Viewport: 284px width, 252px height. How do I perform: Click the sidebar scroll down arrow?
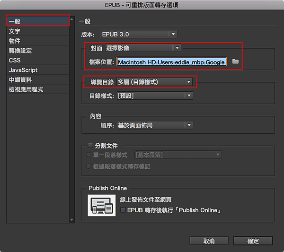[72, 220]
